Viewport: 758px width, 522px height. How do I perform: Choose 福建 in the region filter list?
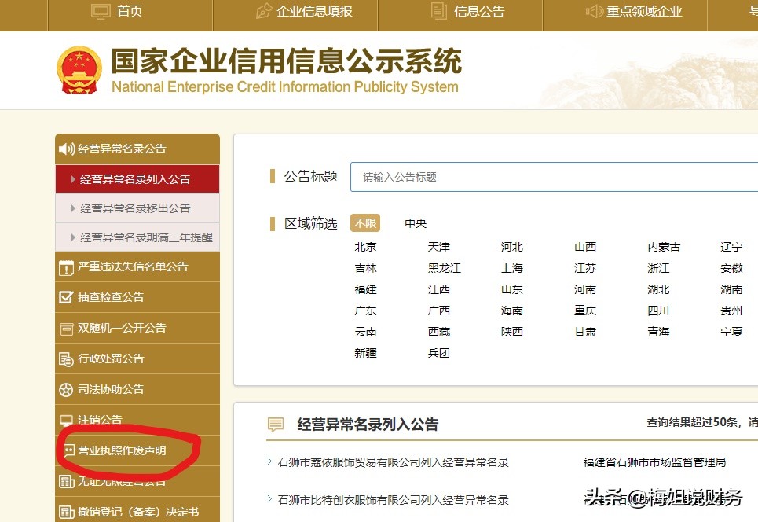pos(365,289)
